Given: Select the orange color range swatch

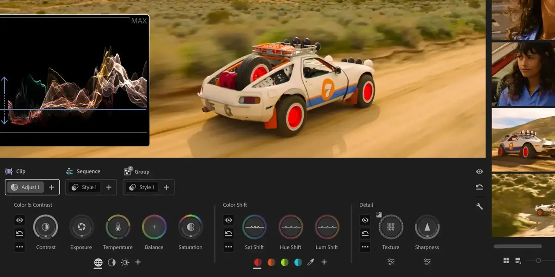Looking at the screenshot, I should 271,262.
